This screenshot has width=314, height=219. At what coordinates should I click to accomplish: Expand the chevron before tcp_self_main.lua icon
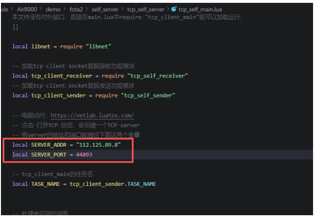[x=168, y=9]
